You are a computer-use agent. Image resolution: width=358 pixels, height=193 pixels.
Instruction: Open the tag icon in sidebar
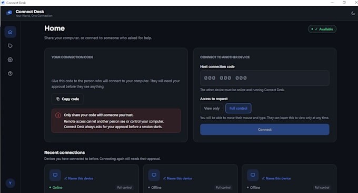10,46
